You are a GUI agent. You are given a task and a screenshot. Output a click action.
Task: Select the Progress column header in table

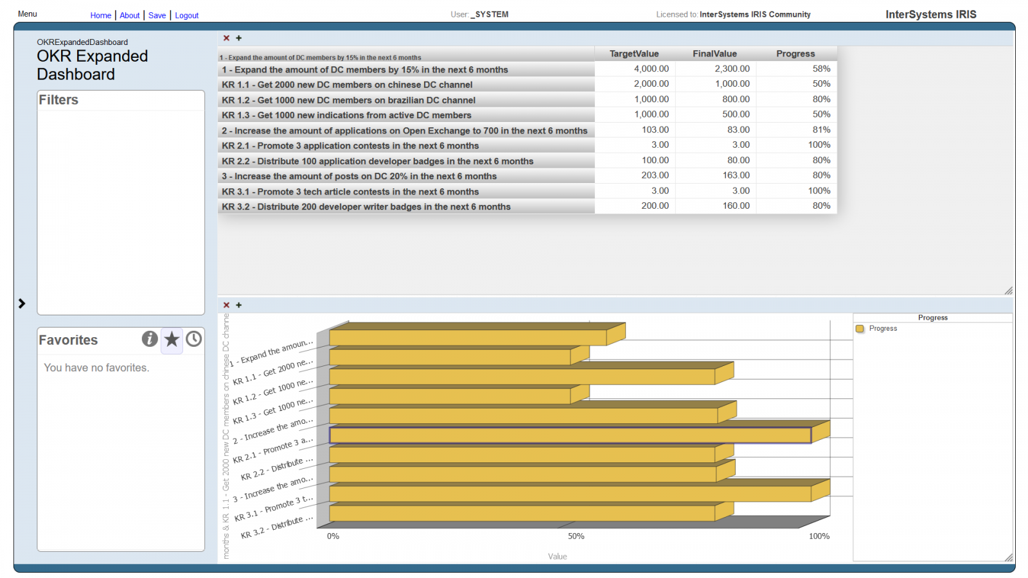[x=795, y=54]
